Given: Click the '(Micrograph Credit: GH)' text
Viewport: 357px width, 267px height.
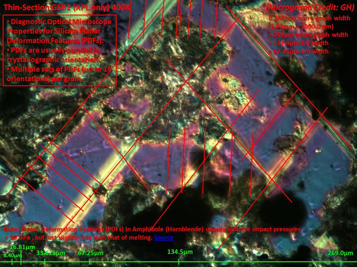Looking at the screenshot, I should [x=310, y=7].
